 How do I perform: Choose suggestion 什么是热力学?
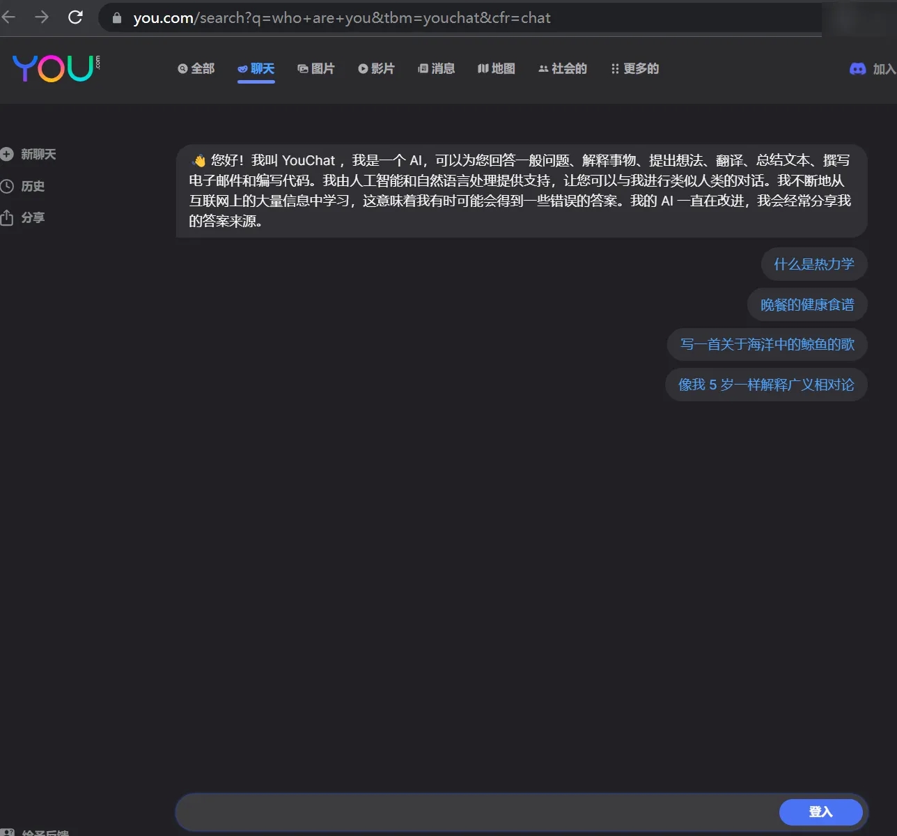[814, 264]
